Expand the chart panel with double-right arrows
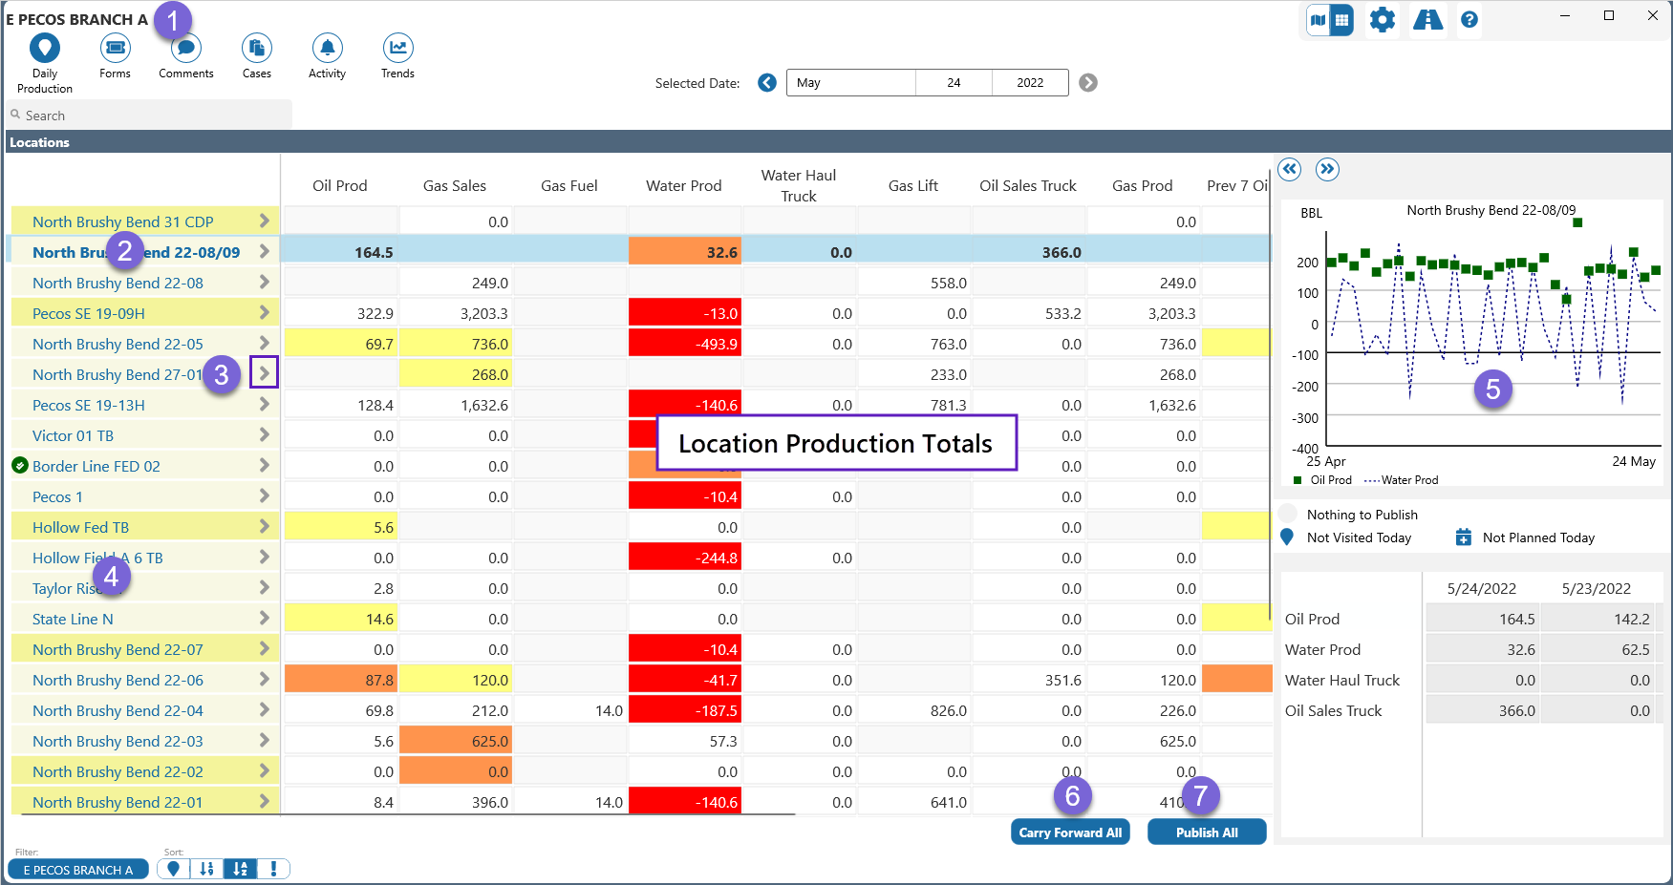Image resolution: width=1673 pixels, height=885 pixels. 1327,170
